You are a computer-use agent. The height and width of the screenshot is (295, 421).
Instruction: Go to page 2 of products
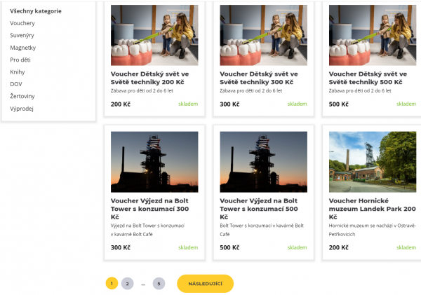(127, 284)
